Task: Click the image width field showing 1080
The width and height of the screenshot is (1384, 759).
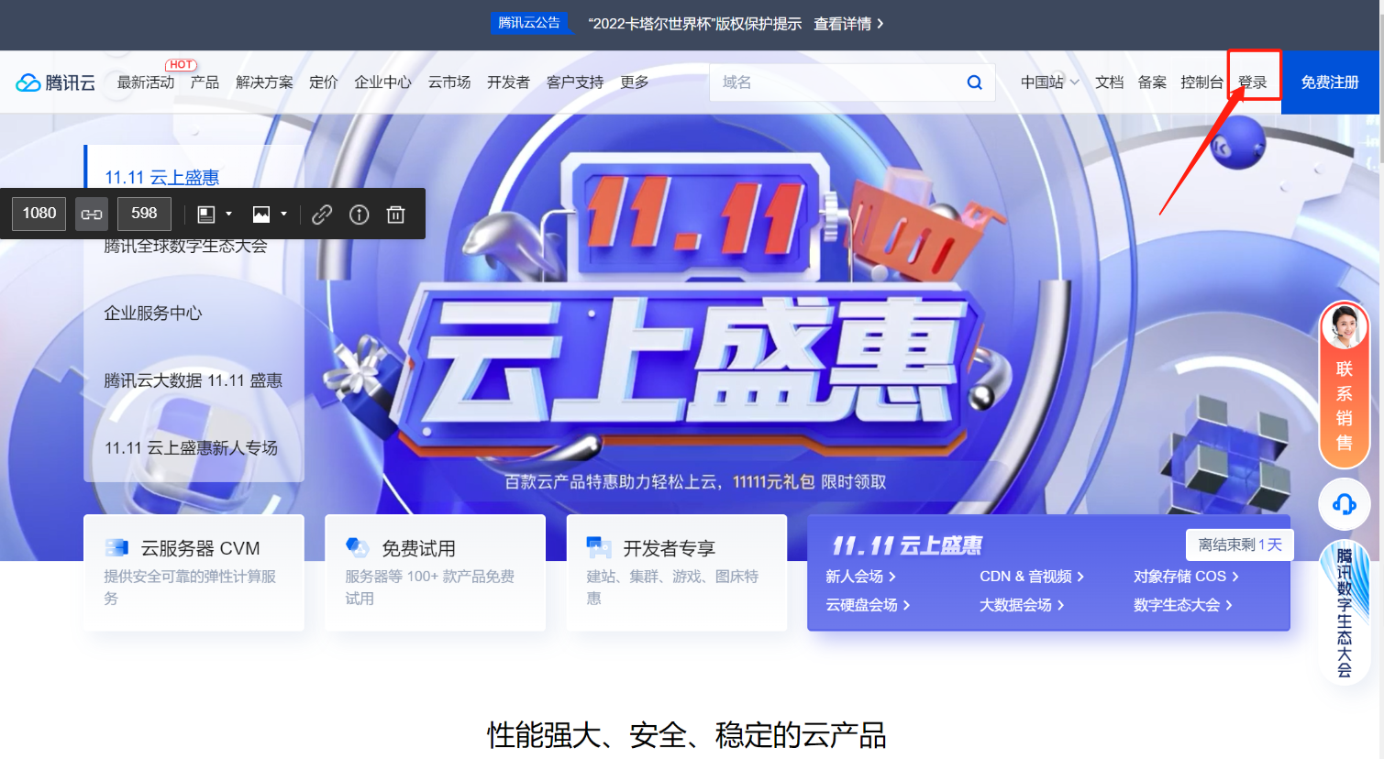Action: point(39,214)
